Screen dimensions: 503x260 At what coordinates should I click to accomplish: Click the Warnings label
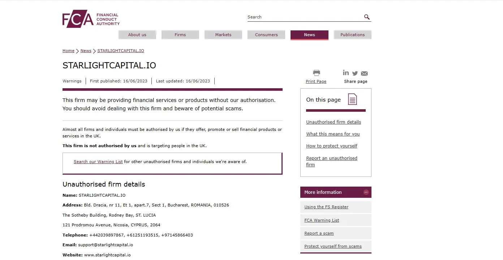click(x=72, y=81)
